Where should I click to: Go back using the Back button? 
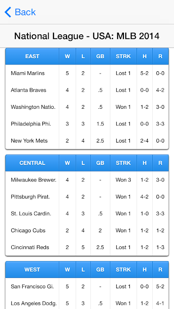point(20,12)
